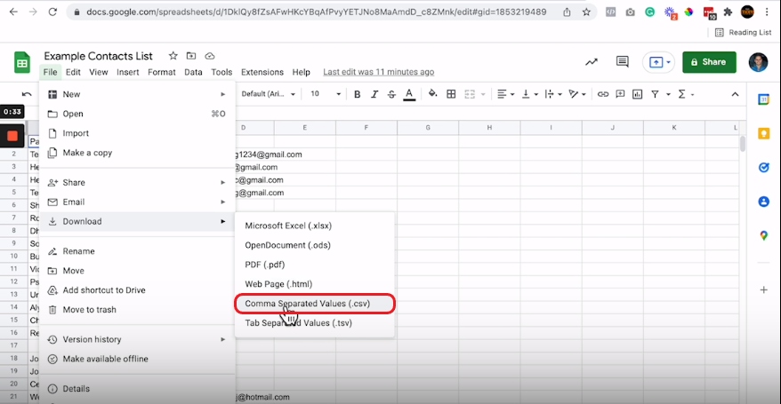Open the activity dashboard trend icon
781x404 pixels.
[592, 62]
